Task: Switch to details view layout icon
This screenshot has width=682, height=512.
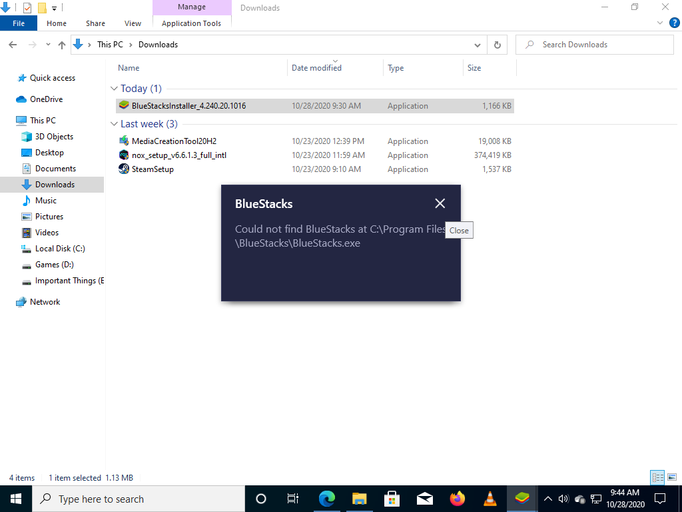Action: point(657,477)
